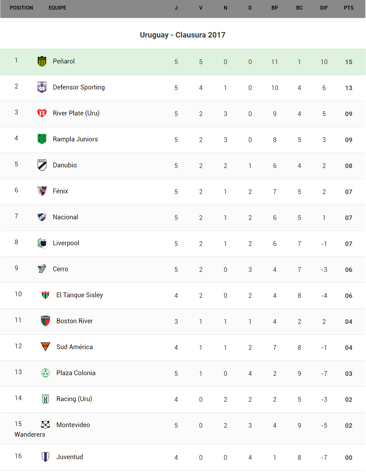Click the orange Sud América pennant icon
366x472 pixels.
(45, 347)
